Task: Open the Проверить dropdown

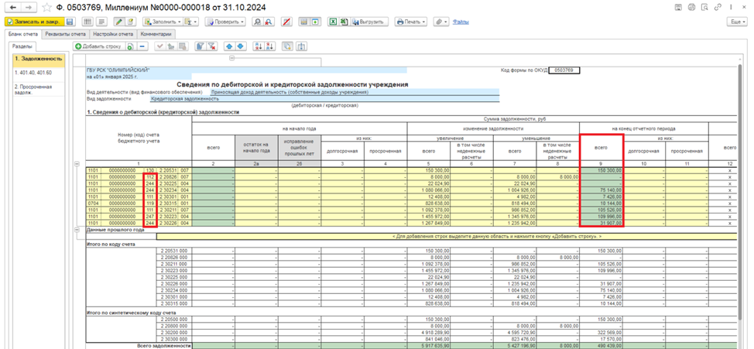Action: (225, 22)
